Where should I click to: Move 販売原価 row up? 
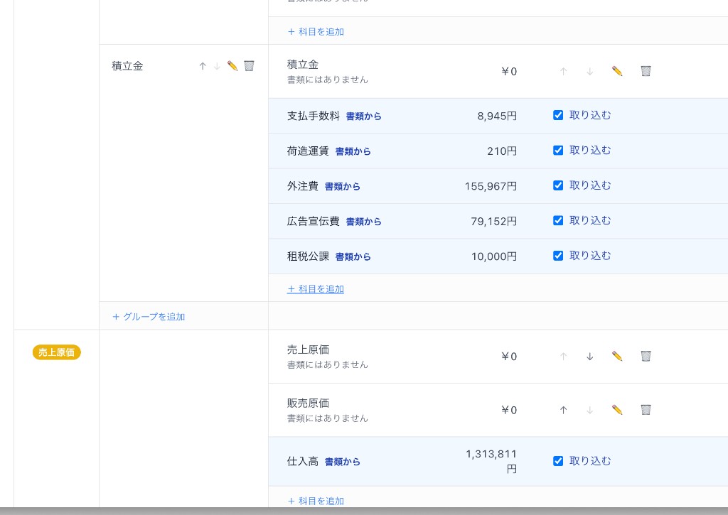pyautogui.click(x=563, y=410)
